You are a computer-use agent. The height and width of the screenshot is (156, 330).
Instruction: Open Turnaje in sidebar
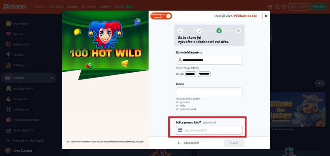[18, 55]
